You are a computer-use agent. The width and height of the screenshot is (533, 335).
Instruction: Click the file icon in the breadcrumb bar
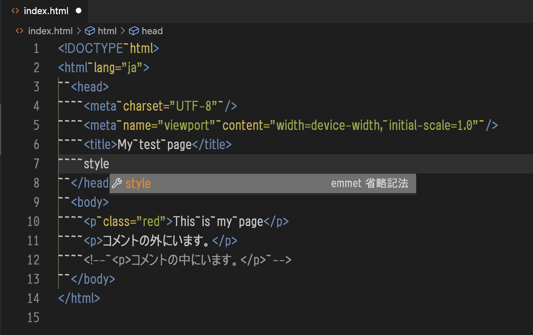19,31
